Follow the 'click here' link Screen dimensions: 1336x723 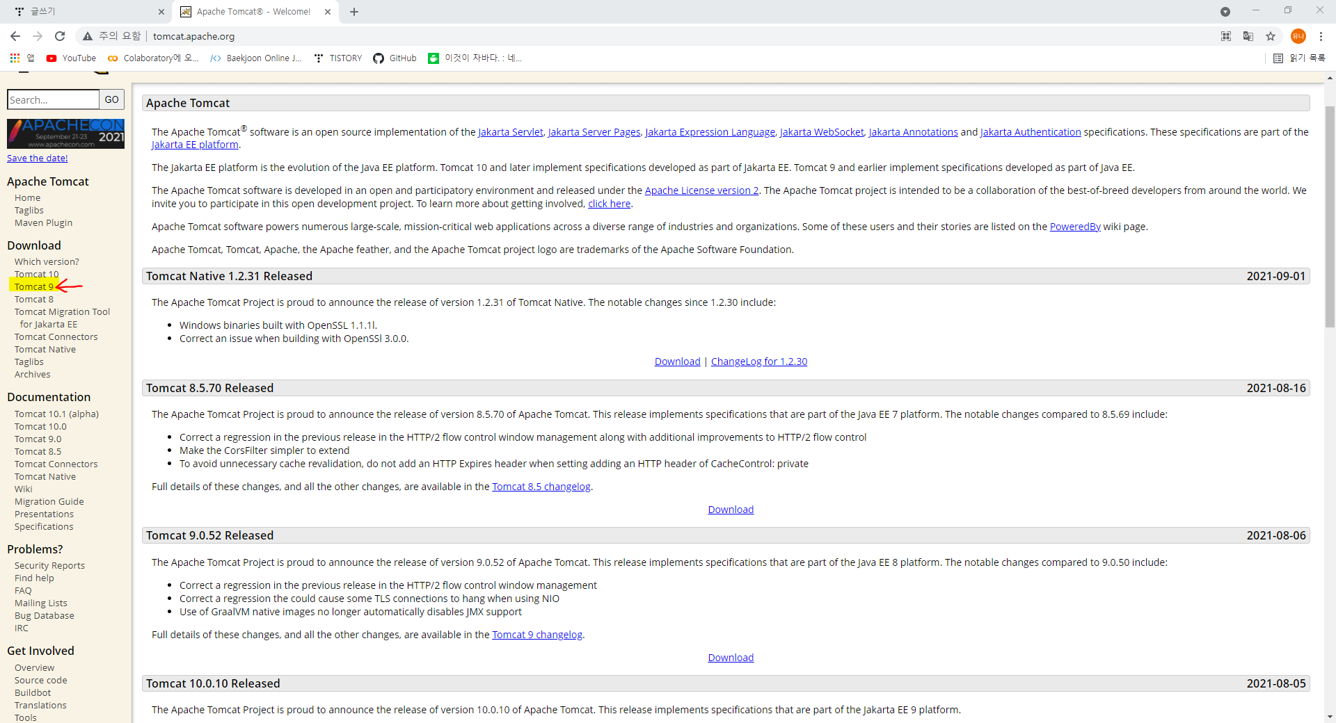[x=609, y=204]
